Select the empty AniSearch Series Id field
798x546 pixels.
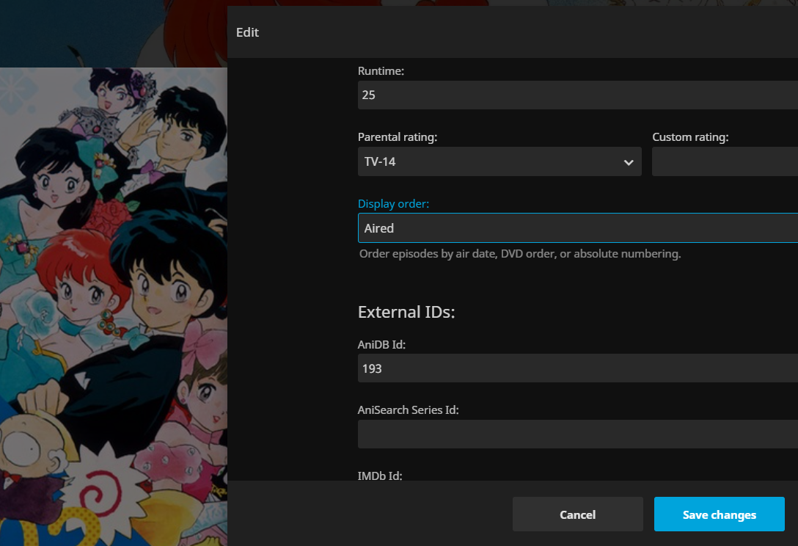coord(577,434)
